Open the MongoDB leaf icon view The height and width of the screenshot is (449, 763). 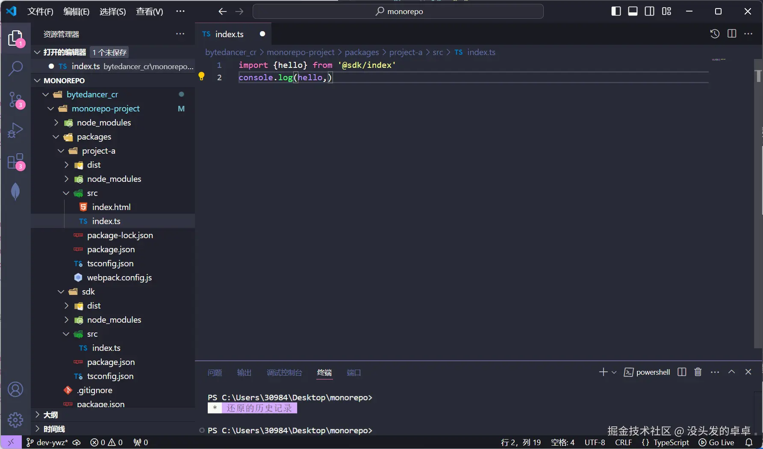(15, 192)
